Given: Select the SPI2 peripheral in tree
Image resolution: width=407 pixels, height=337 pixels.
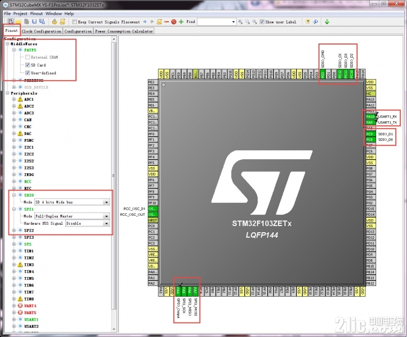Looking at the screenshot, I should point(29,230).
